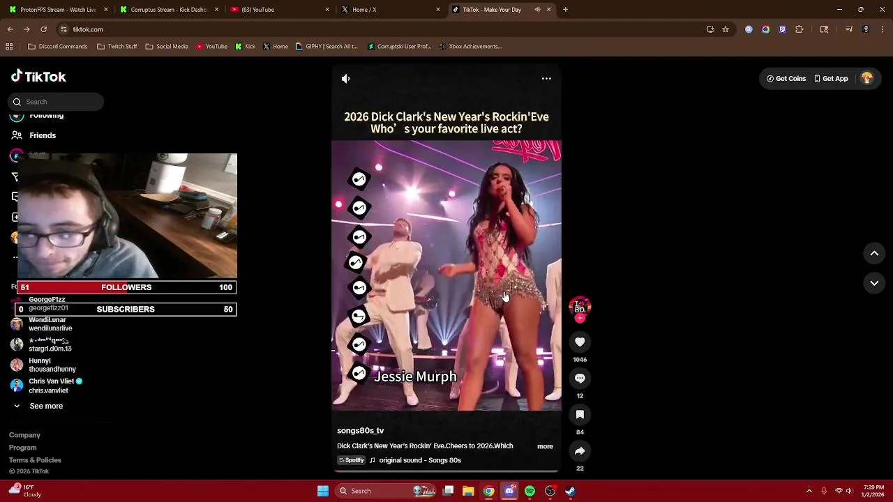Follow the creator with the red plus badge
Viewport: 893px width, 502px height.
(x=580, y=318)
